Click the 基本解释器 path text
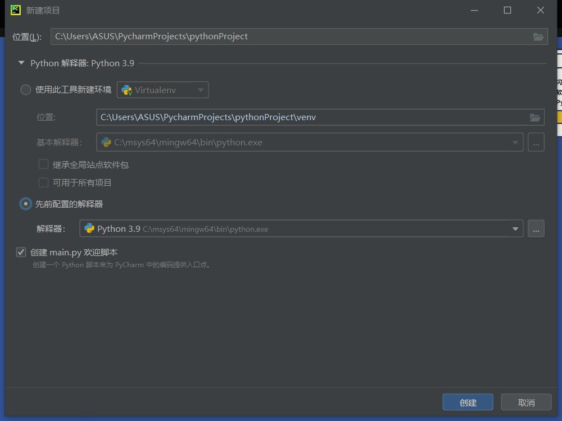Viewport: 562px width, 421px height. (188, 143)
